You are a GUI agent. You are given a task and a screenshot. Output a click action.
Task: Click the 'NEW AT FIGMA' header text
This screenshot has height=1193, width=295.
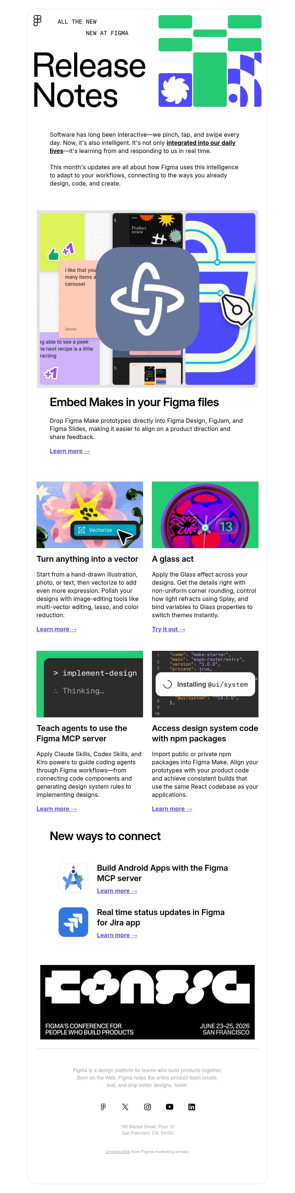tap(107, 33)
